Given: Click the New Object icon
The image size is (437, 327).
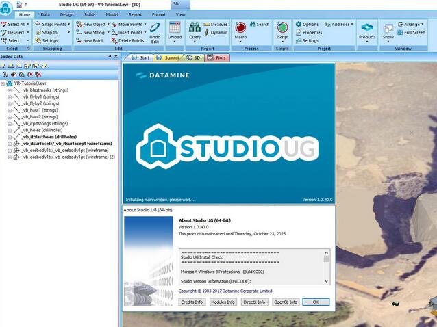Looking at the screenshot, I should pos(79,25).
